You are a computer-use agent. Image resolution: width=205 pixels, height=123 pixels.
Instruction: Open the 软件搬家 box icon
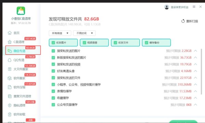coord(10,78)
